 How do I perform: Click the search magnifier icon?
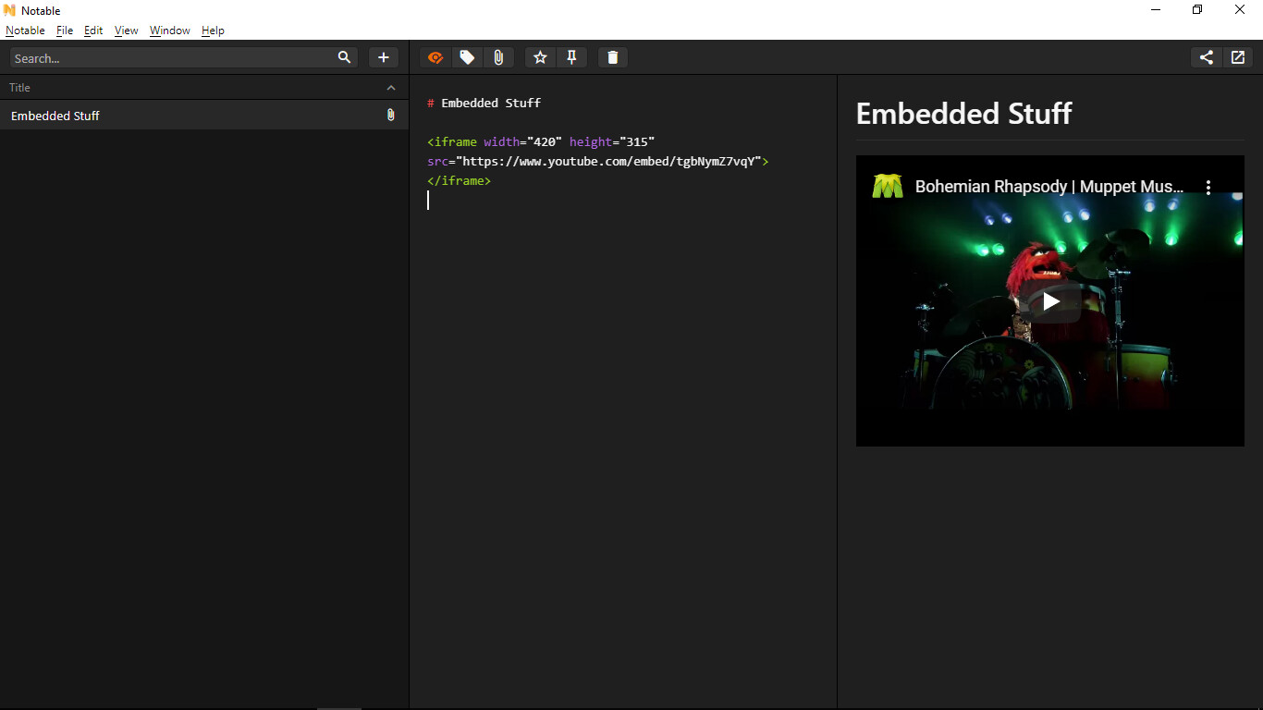click(x=344, y=57)
